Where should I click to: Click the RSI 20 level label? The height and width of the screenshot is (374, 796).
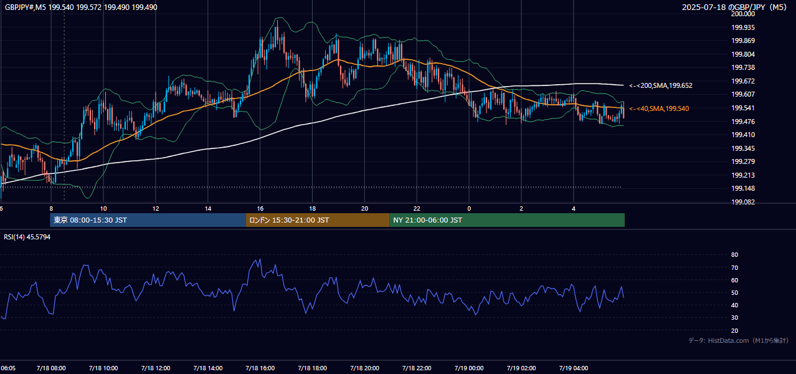point(734,330)
